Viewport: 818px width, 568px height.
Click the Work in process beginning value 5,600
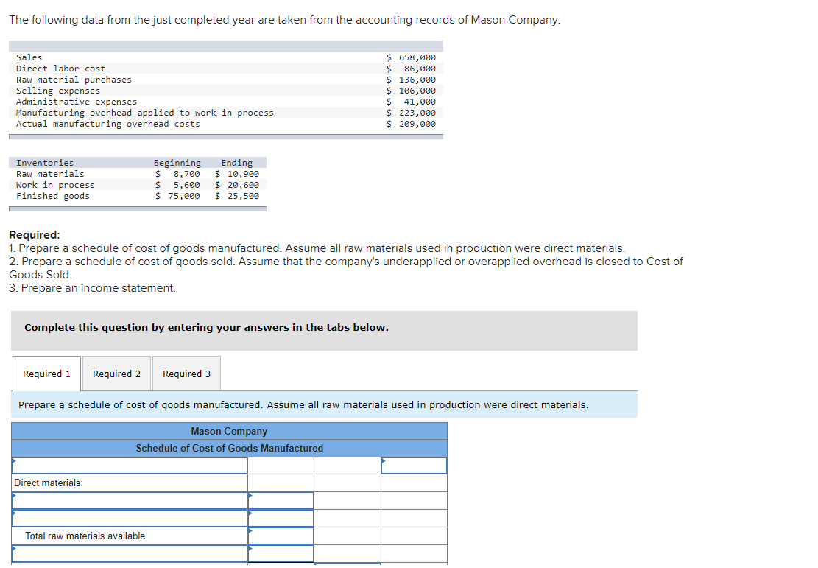click(x=187, y=185)
